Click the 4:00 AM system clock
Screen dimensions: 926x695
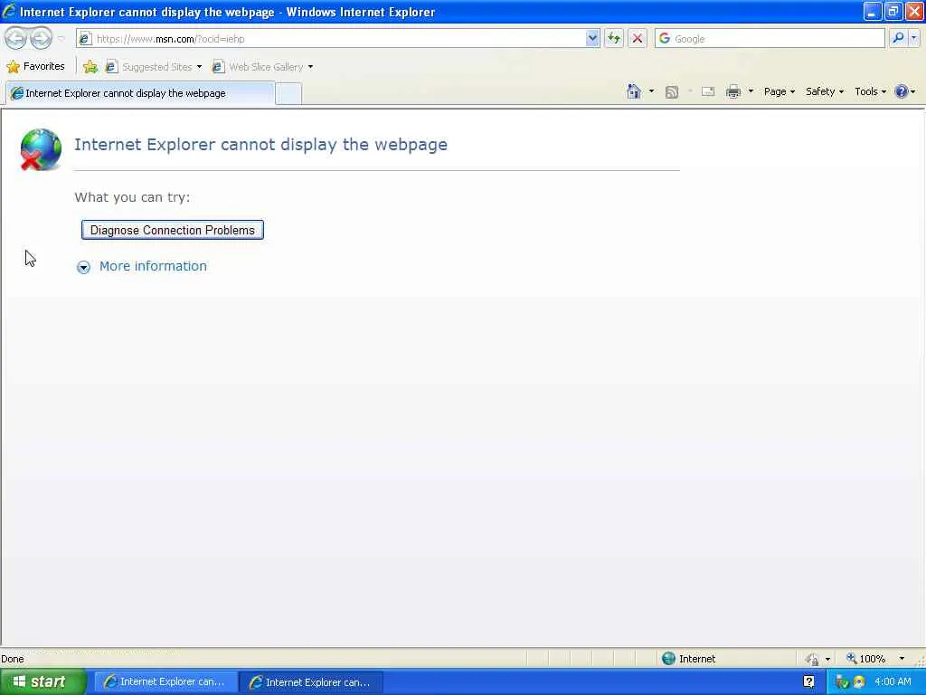click(893, 681)
